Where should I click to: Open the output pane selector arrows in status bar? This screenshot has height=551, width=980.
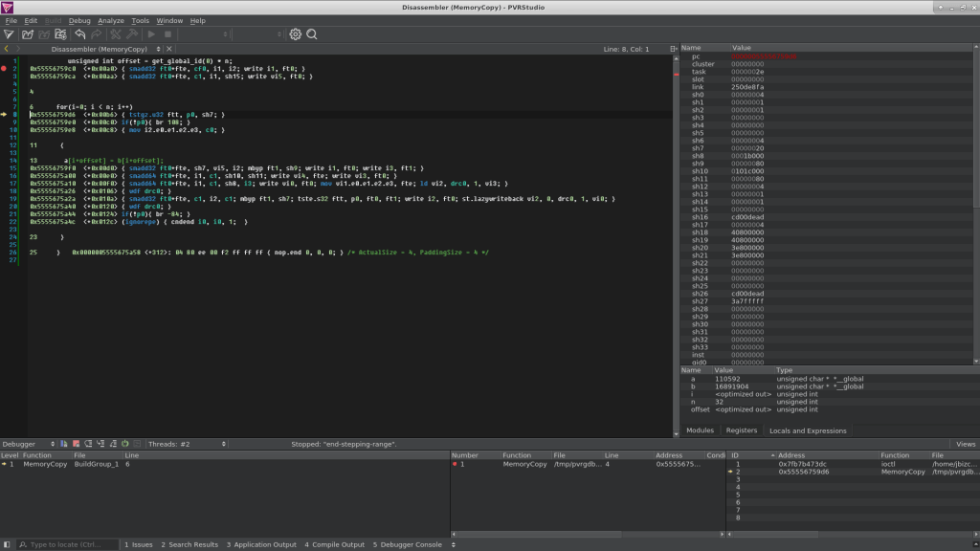point(453,544)
